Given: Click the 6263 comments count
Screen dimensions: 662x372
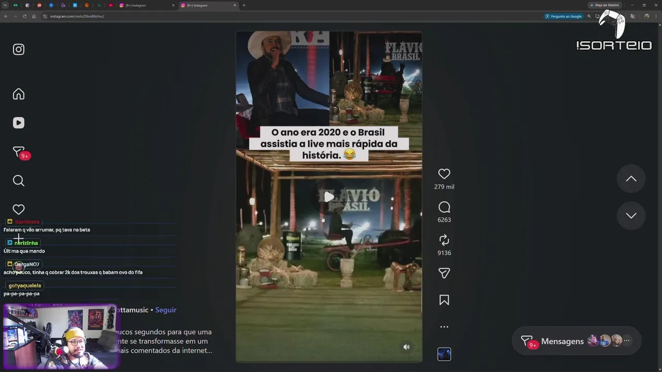Looking at the screenshot, I should [444, 220].
